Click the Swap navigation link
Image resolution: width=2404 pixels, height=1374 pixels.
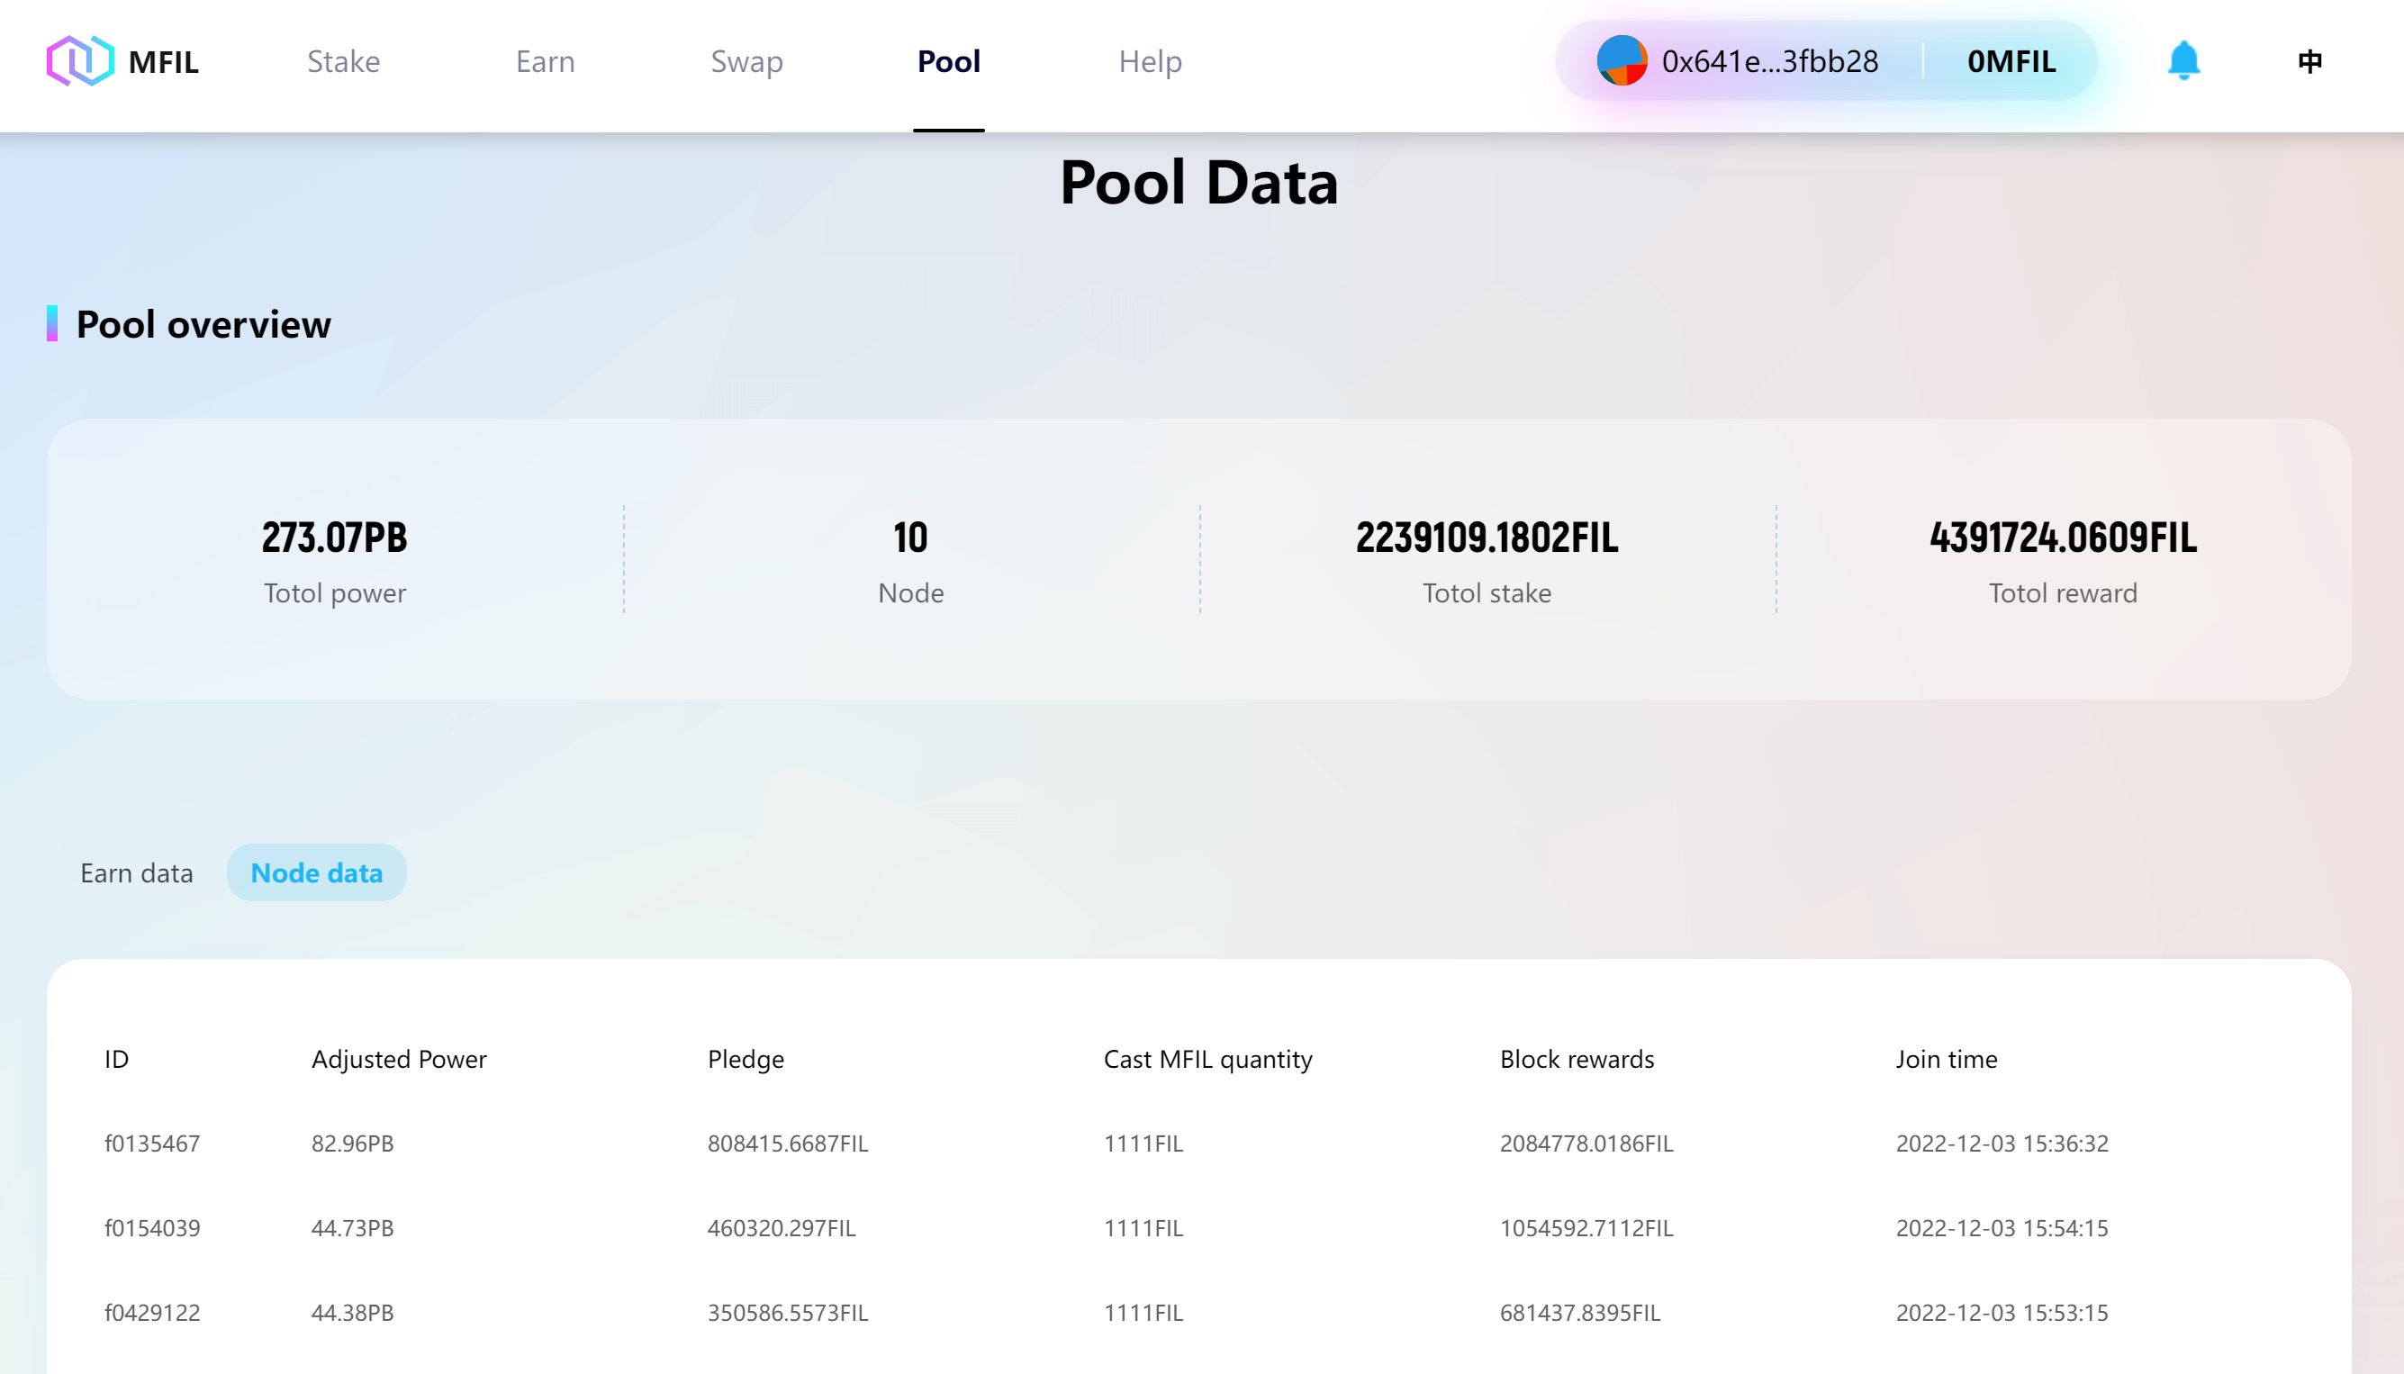[x=746, y=61]
